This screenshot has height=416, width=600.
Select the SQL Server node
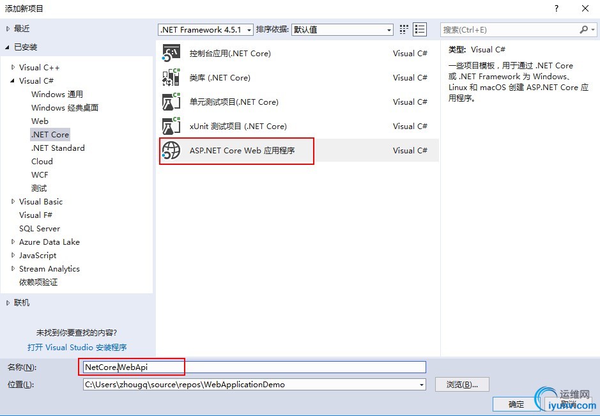coord(40,228)
